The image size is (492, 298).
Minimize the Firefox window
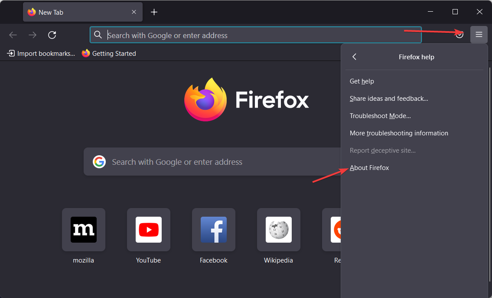430,12
